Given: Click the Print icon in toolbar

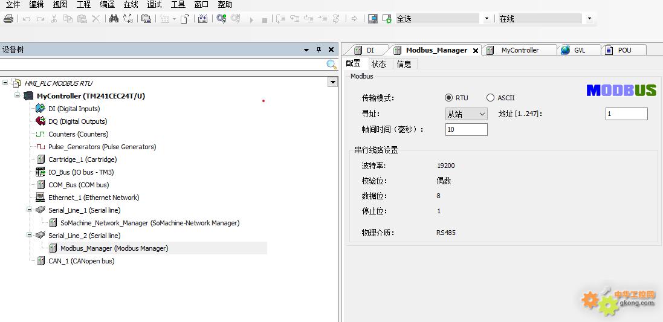Looking at the screenshot, I should [8, 19].
